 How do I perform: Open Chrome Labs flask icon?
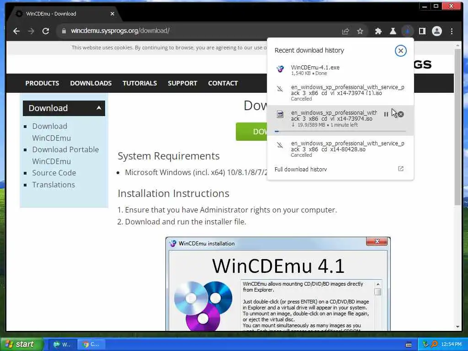[393, 31]
